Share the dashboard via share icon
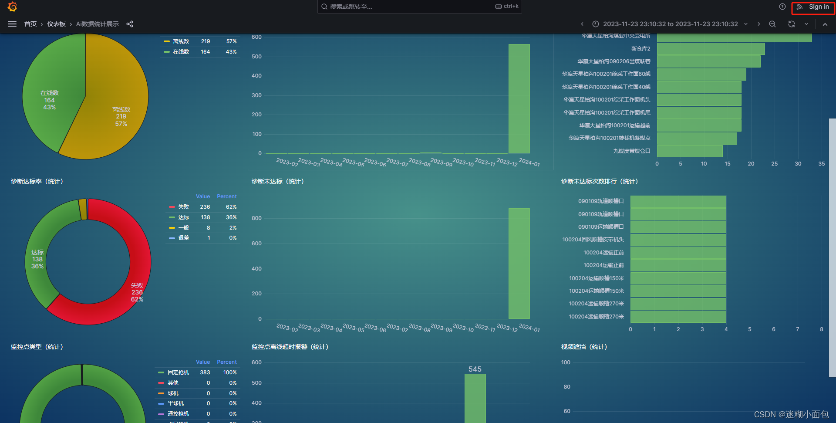 tap(130, 24)
